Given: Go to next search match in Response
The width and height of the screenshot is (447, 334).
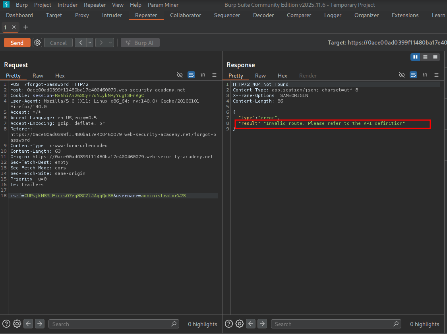Looking at the screenshot, I should (x=262, y=324).
